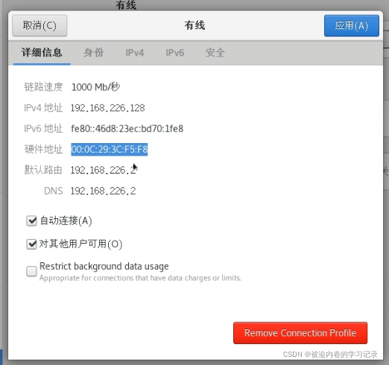Click the 有线 dialog title
389x365 pixels.
tap(194, 25)
